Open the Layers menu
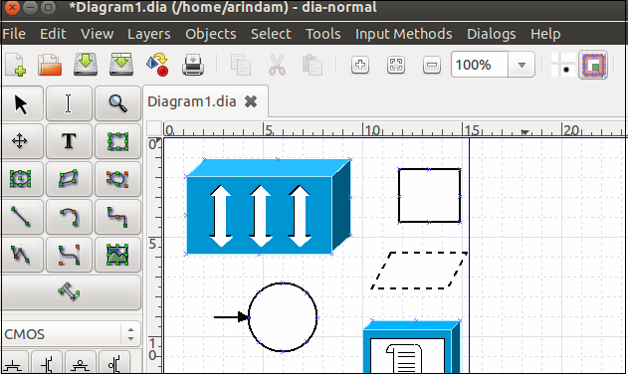The width and height of the screenshot is (628, 374). [148, 34]
